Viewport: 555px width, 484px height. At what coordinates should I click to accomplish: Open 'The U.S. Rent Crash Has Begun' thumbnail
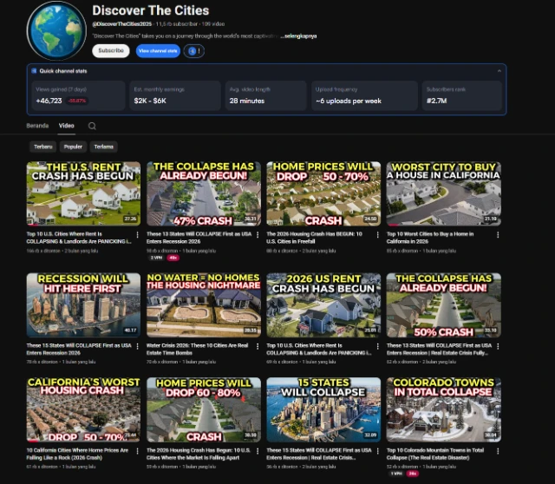[x=83, y=193]
